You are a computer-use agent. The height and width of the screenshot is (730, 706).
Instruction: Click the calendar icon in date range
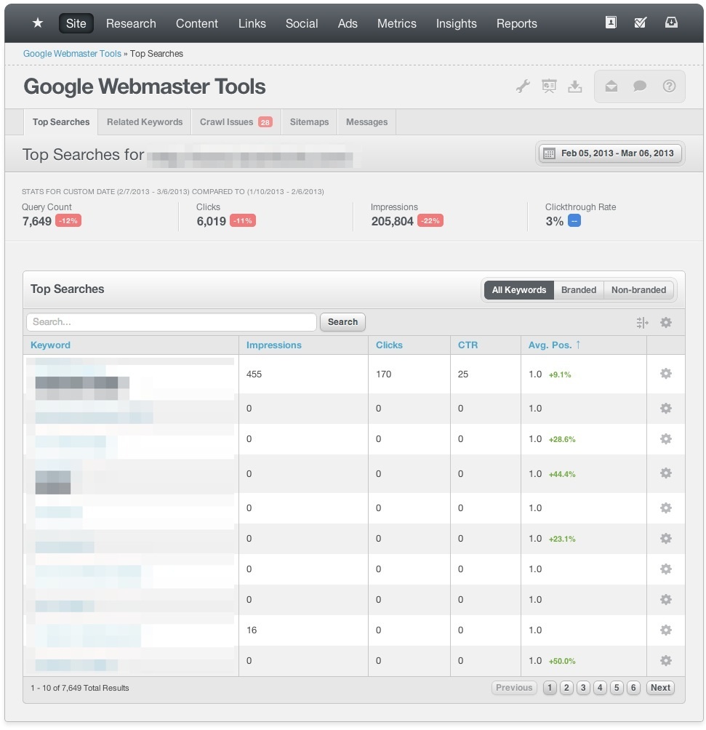(x=549, y=153)
